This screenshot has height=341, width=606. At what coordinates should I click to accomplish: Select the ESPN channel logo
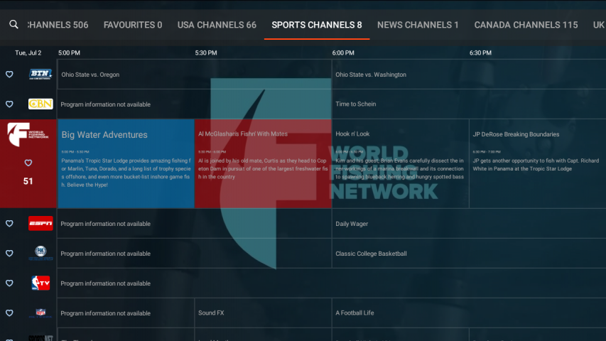coord(40,224)
